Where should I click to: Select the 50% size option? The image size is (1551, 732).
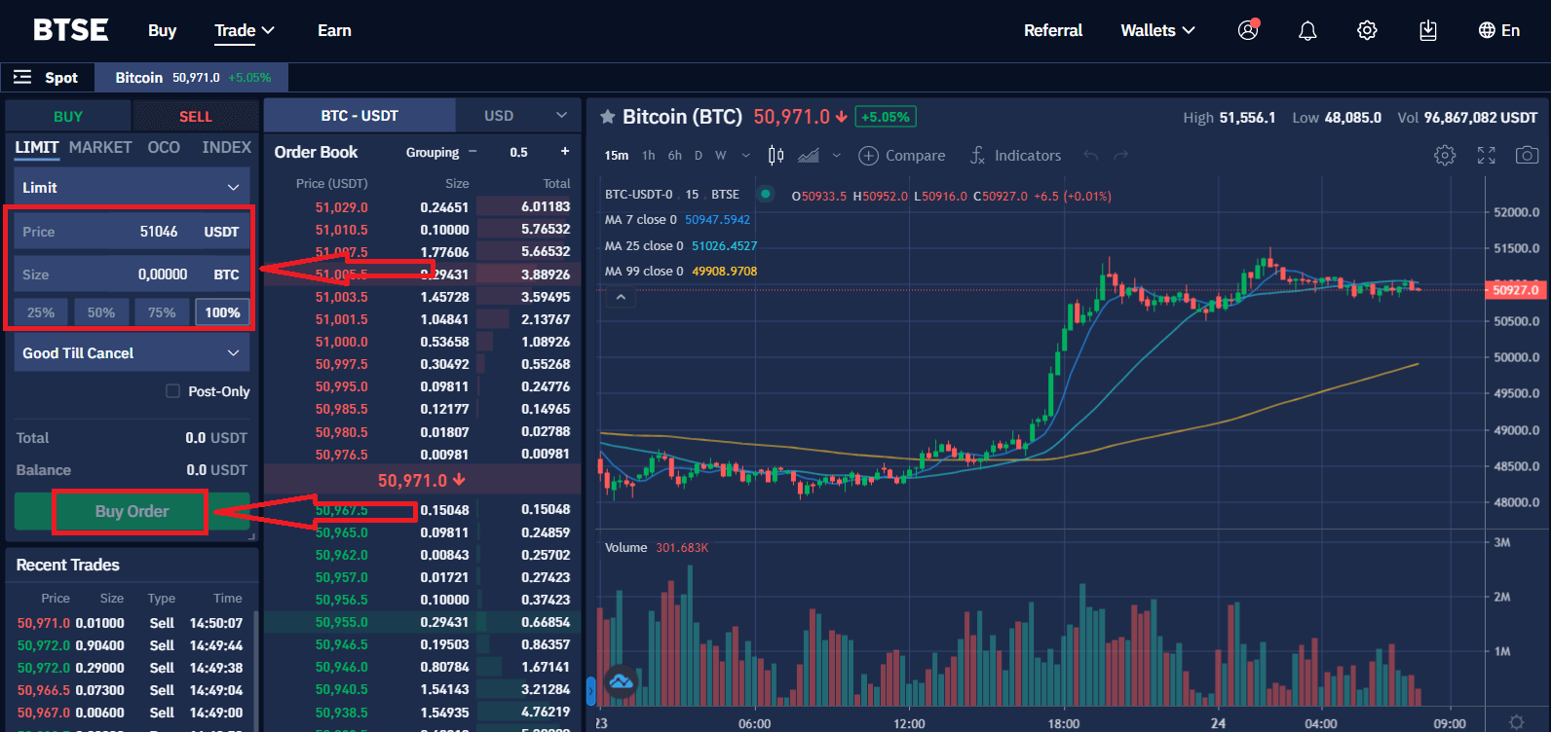pyautogui.click(x=101, y=312)
